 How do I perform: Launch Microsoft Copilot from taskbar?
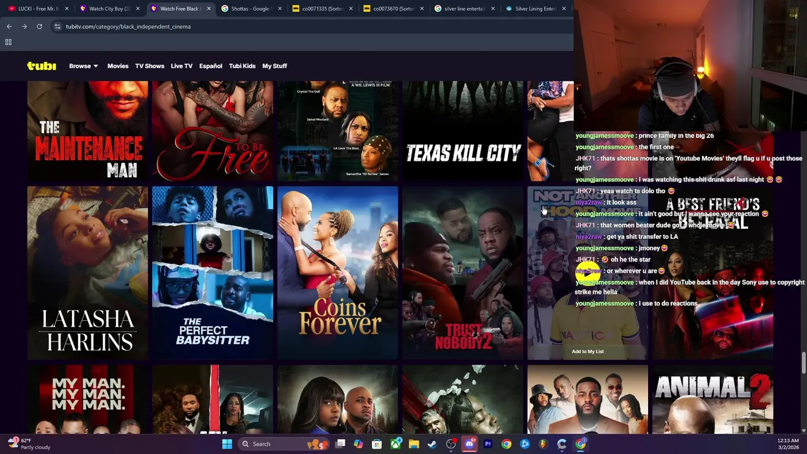pyautogui.click(x=358, y=444)
